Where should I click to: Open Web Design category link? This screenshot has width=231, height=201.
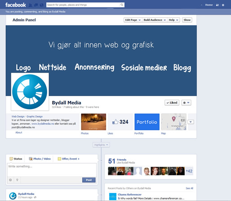tap(18, 116)
